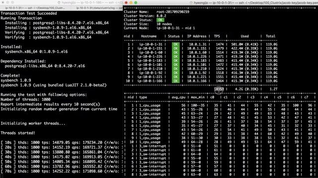This screenshot has width=318, height=178.
Task: Click the 1_cpu_usage entry for nid 10
Action: click(x=150, y=142)
